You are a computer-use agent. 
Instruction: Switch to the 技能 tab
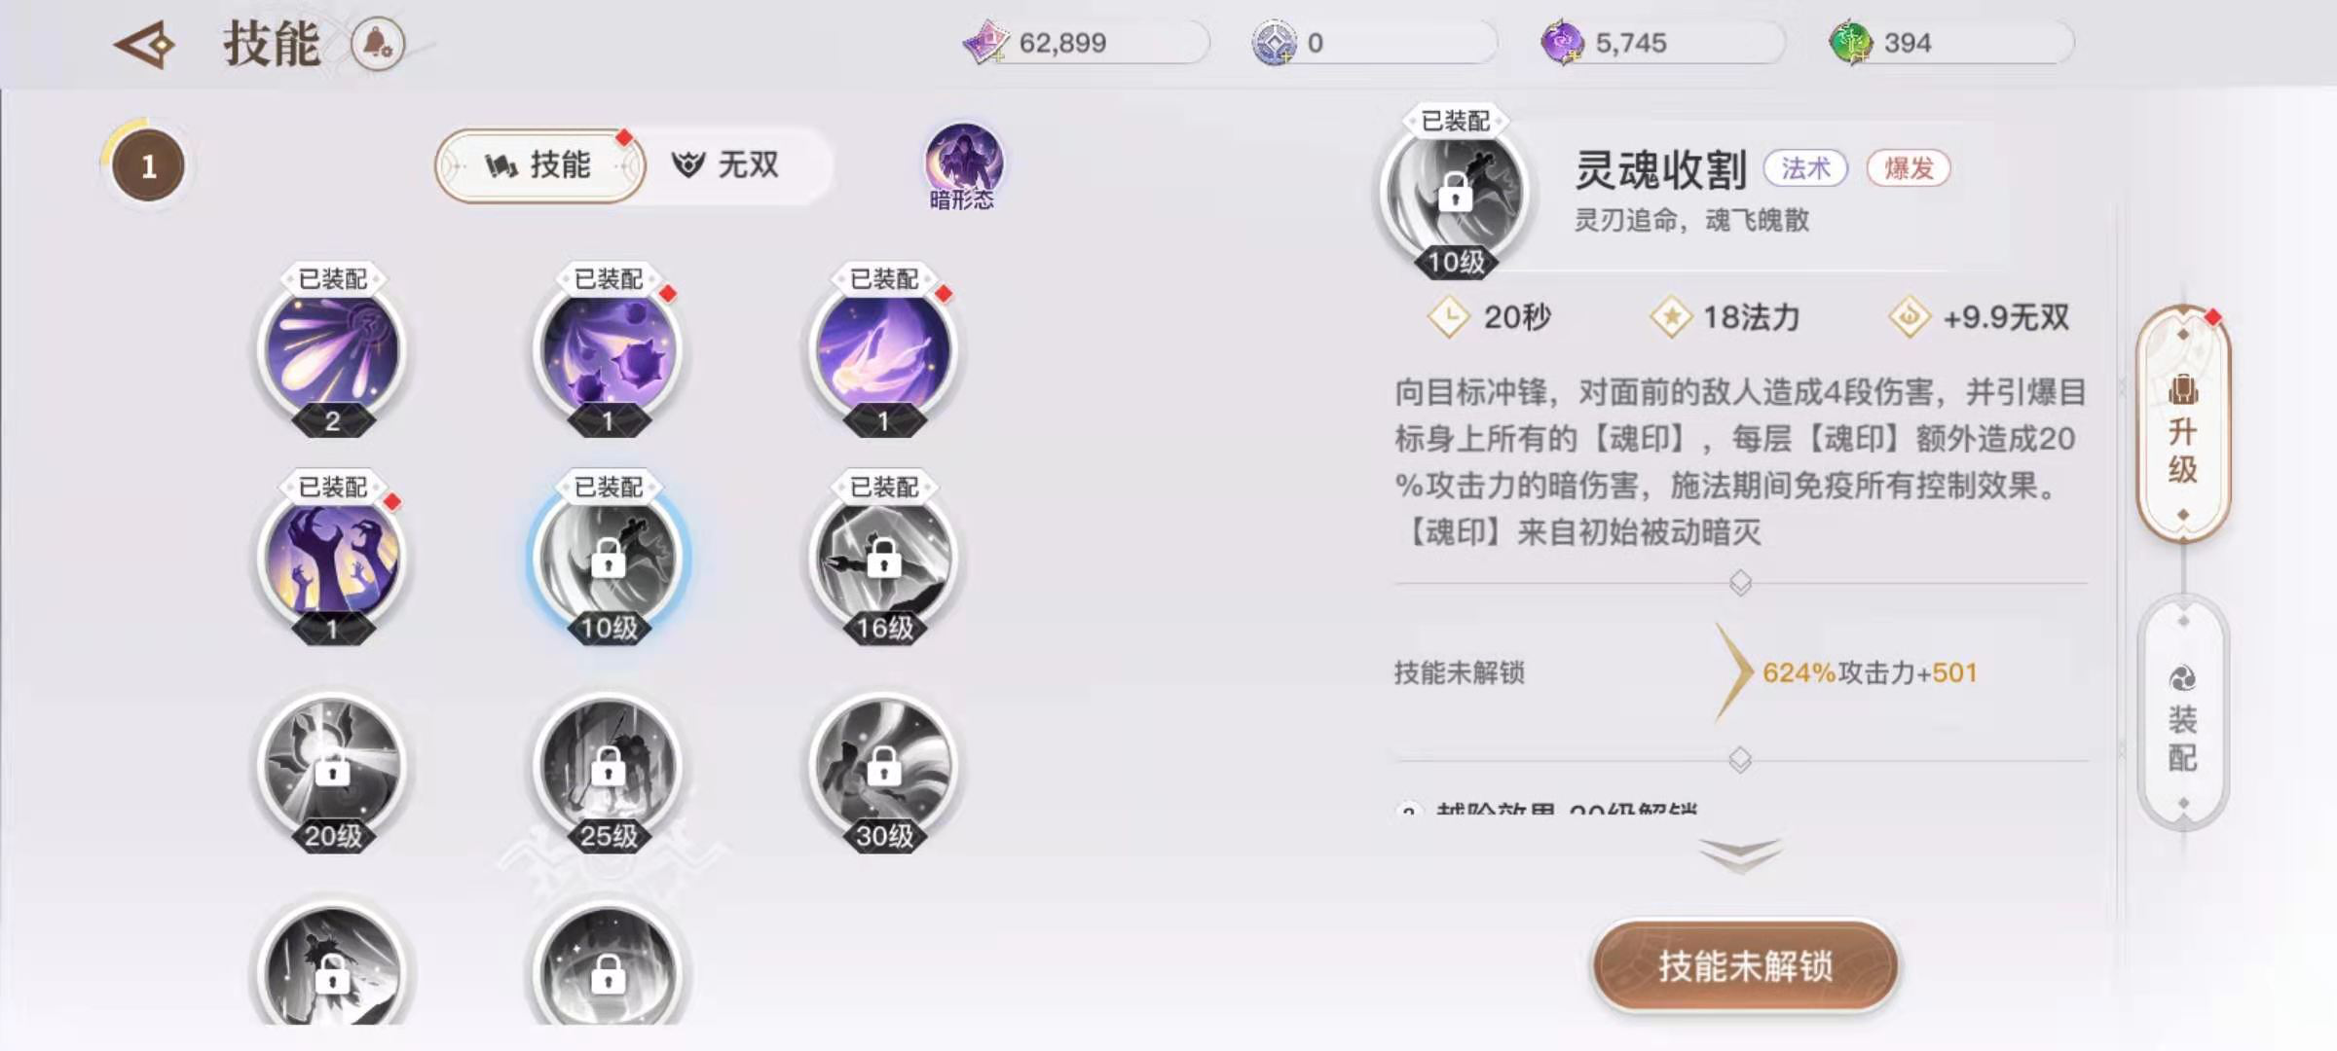click(x=538, y=165)
